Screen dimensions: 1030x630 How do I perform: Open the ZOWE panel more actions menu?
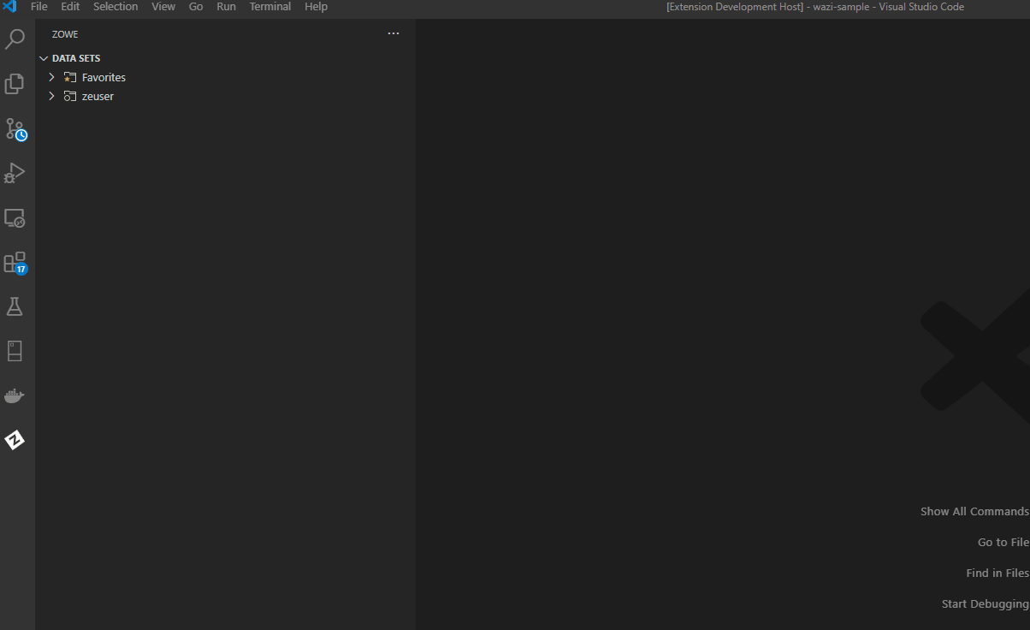coord(394,33)
